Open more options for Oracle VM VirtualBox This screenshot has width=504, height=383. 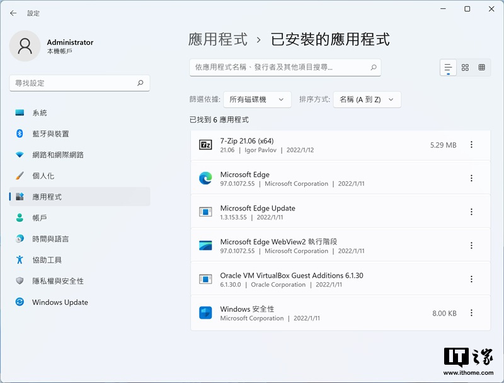471,279
